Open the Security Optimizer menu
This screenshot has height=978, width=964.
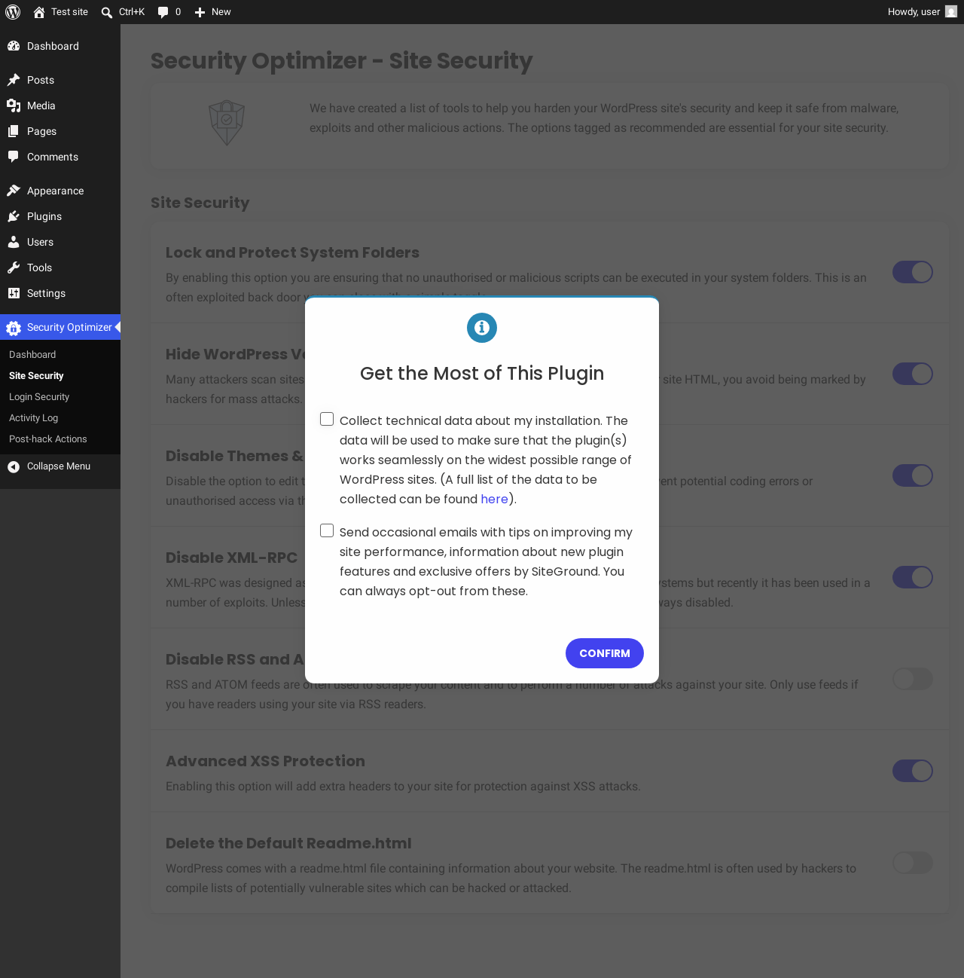coord(60,327)
